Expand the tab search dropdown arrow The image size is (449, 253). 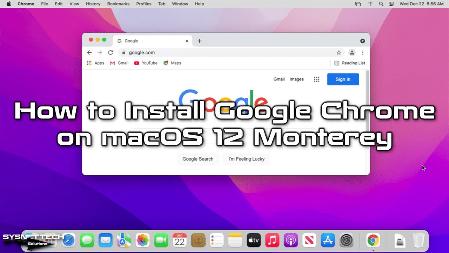(363, 41)
